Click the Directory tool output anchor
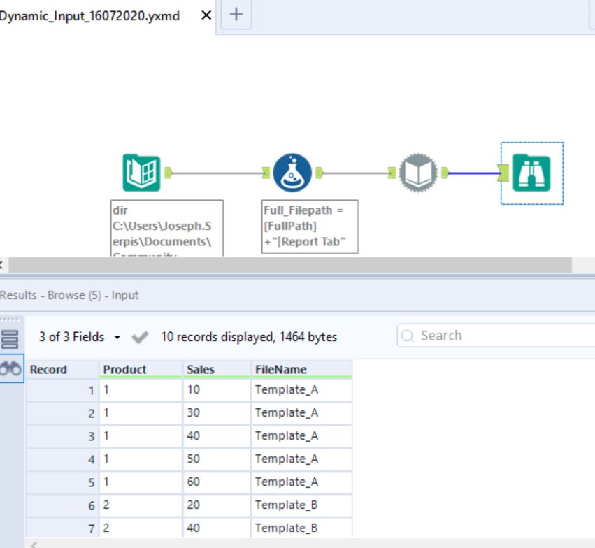 pyautogui.click(x=168, y=173)
